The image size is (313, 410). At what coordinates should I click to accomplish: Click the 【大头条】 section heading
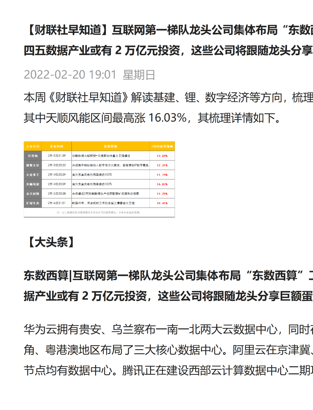(49, 242)
